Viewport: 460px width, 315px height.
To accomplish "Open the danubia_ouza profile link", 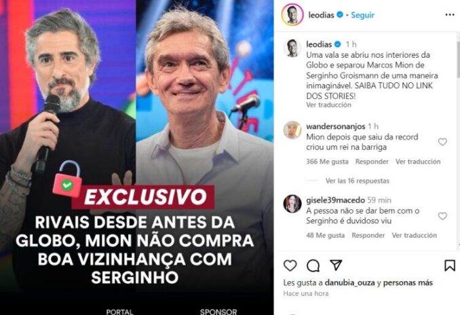I will [349, 282].
